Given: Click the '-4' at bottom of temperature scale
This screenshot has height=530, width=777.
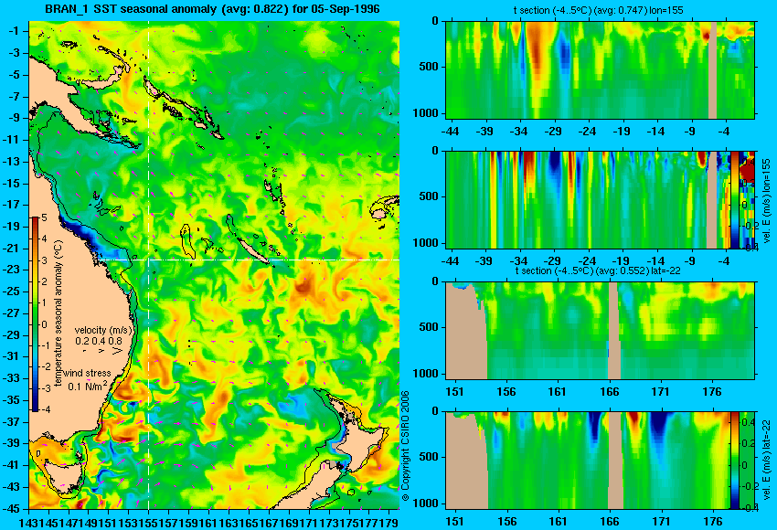Looking at the screenshot, I should [46, 409].
